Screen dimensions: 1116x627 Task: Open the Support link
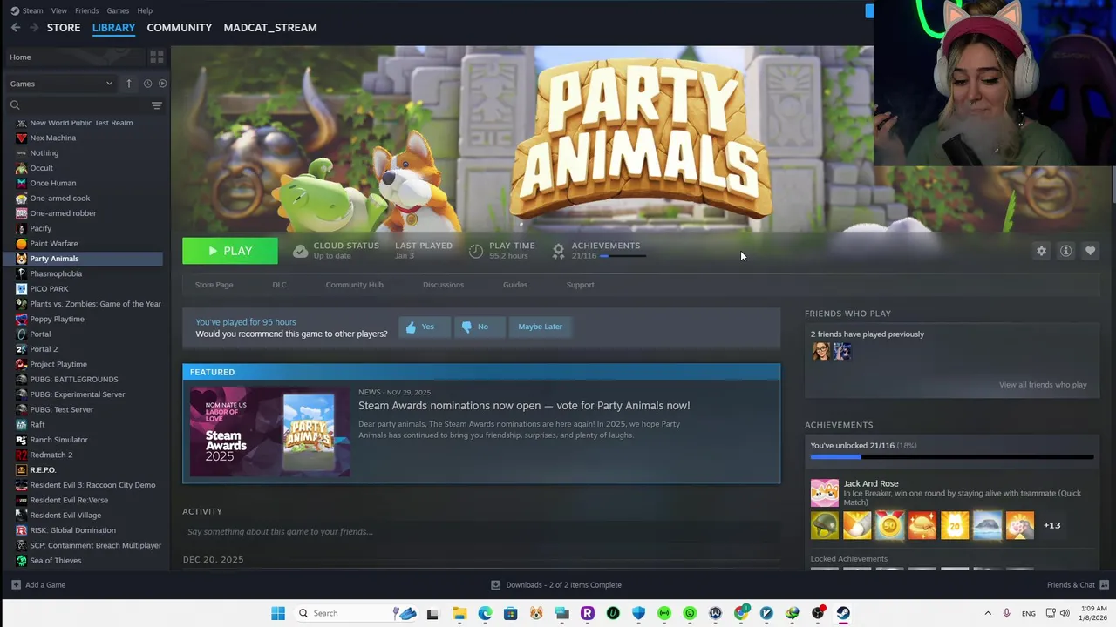[580, 285]
